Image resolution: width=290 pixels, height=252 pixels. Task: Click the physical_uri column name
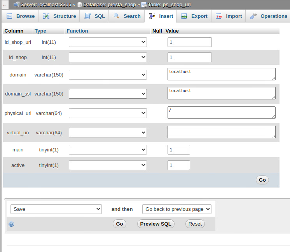(18, 113)
